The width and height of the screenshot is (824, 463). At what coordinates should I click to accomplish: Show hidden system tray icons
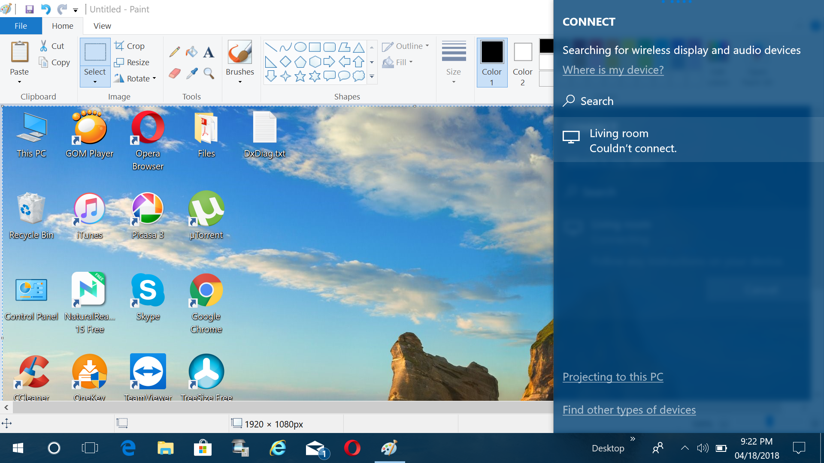pos(685,448)
